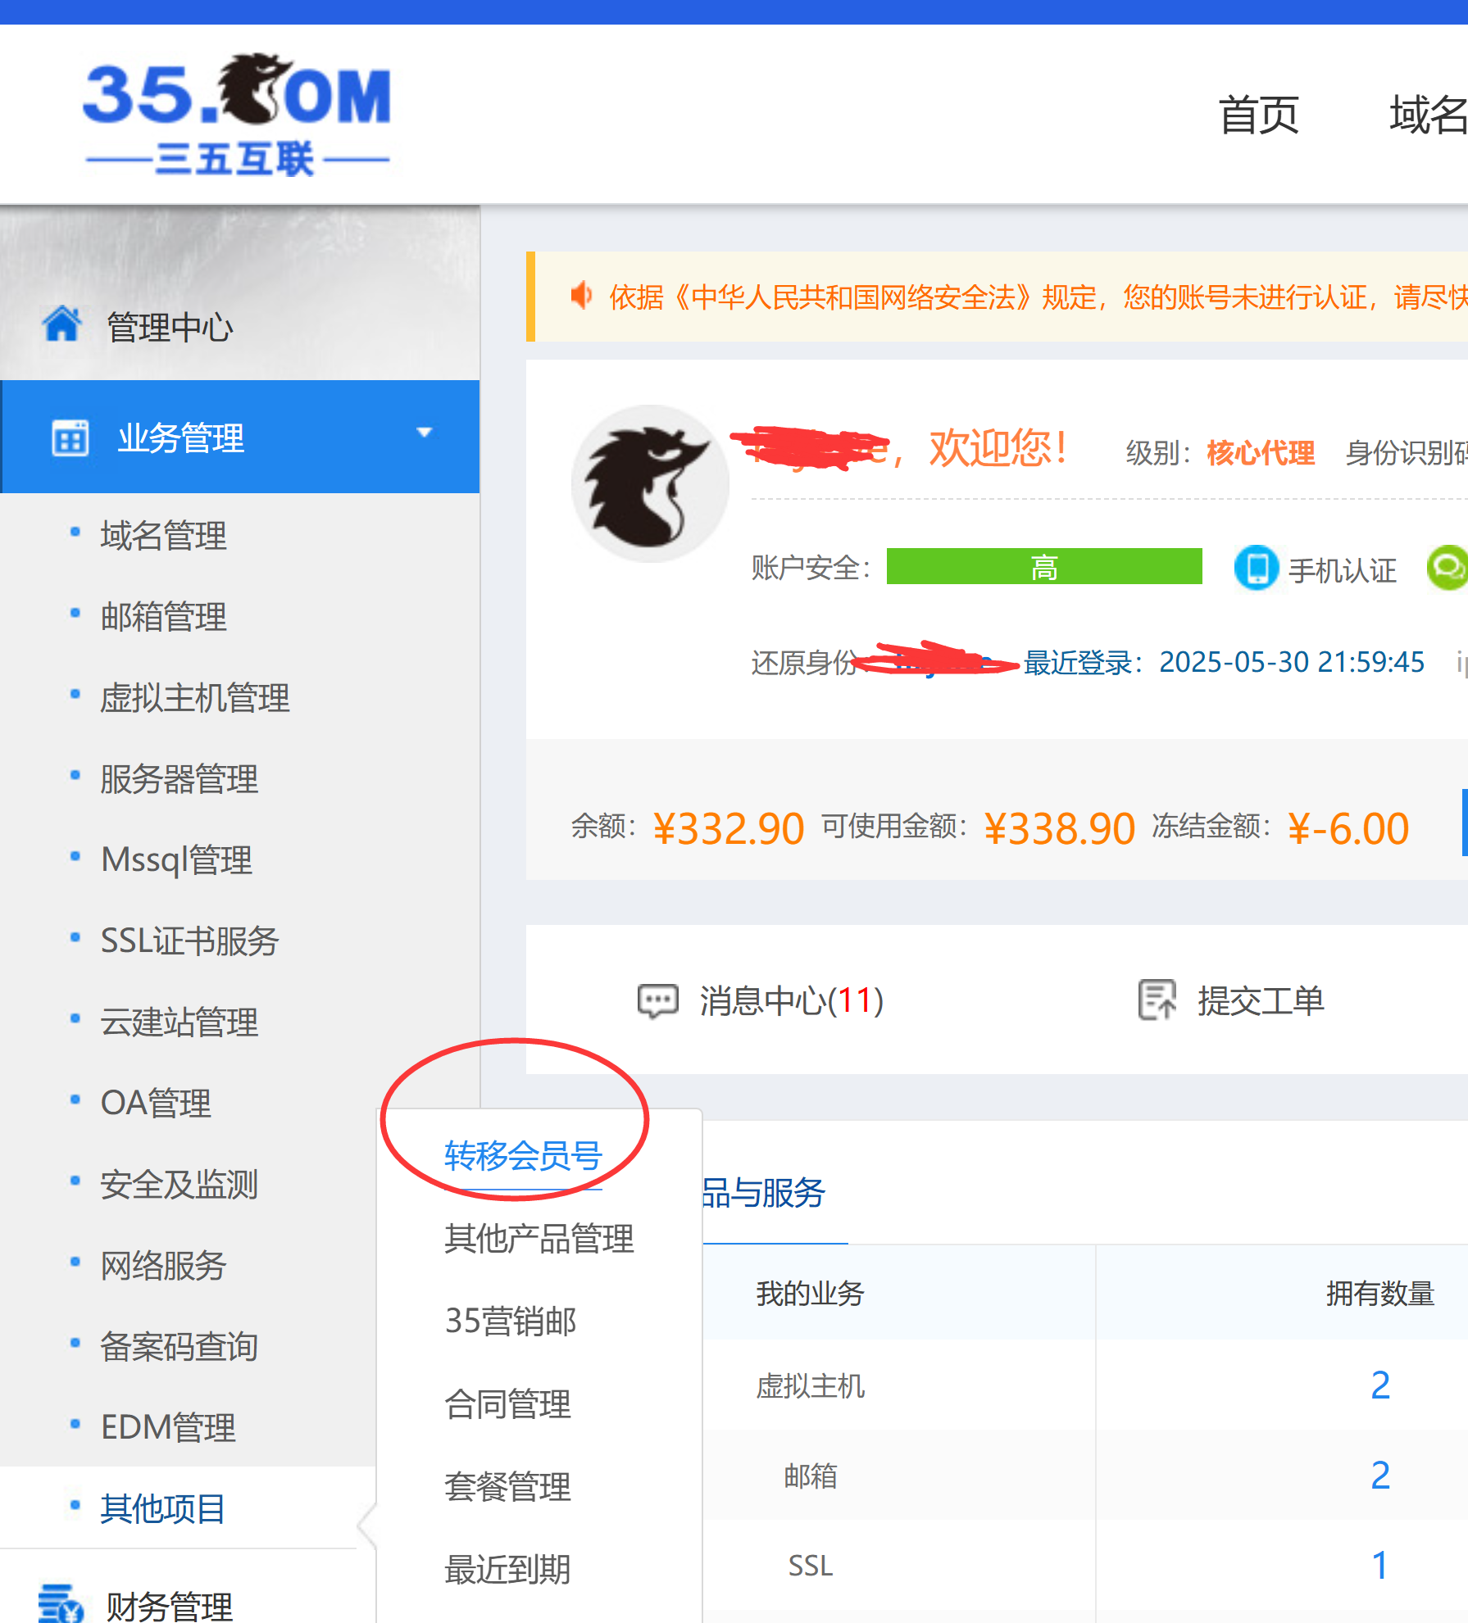Click the home icon beside 管理中心
Screen dimensions: 1468x1623
[x=62, y=324]
